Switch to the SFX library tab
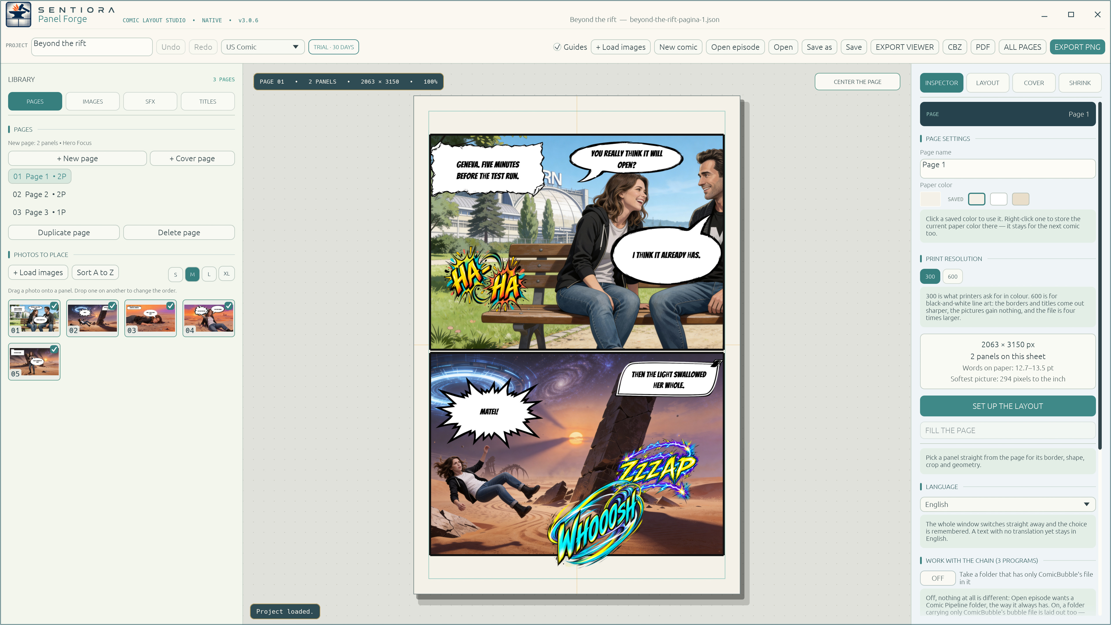 [x=150, y=101]
